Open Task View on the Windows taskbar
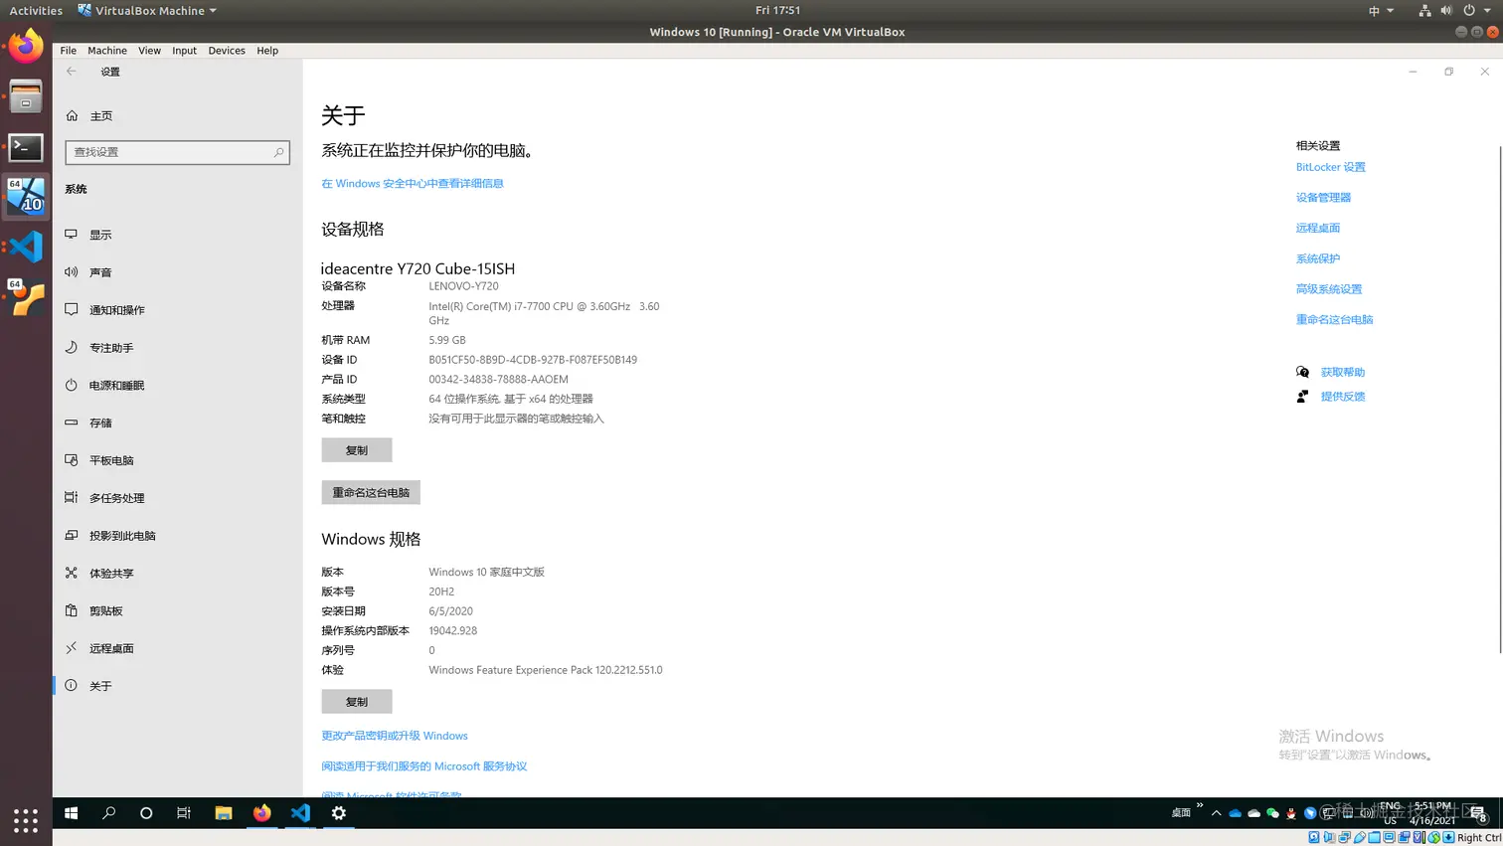The width and height of the screenshot is (1503, 846). click(x=184, y=813)
